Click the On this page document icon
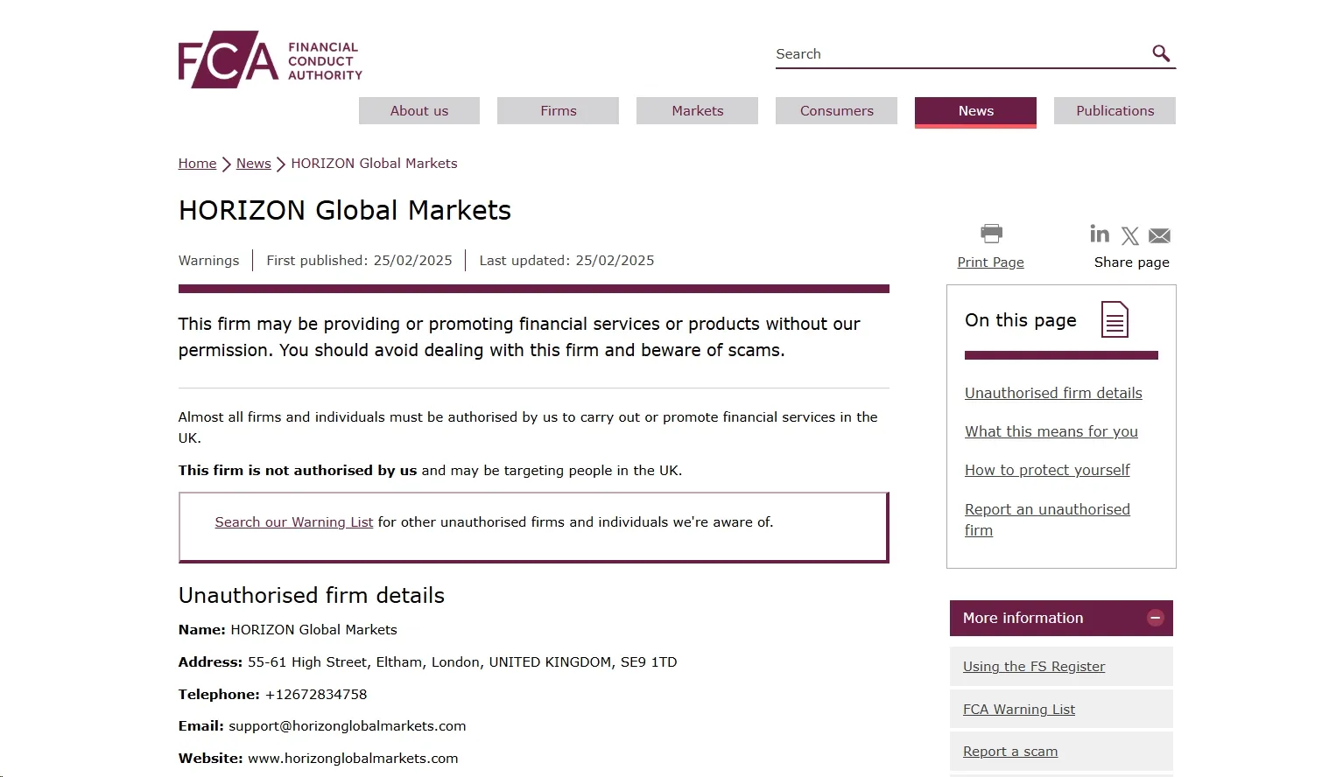This screenshot has width=1322, height=777. coord(1115,319)
